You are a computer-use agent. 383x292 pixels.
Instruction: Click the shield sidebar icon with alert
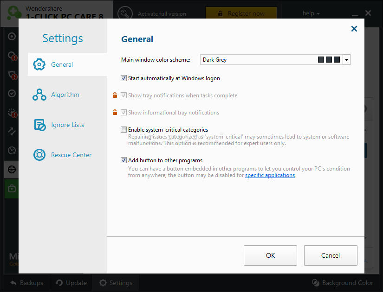pos(13,75)
